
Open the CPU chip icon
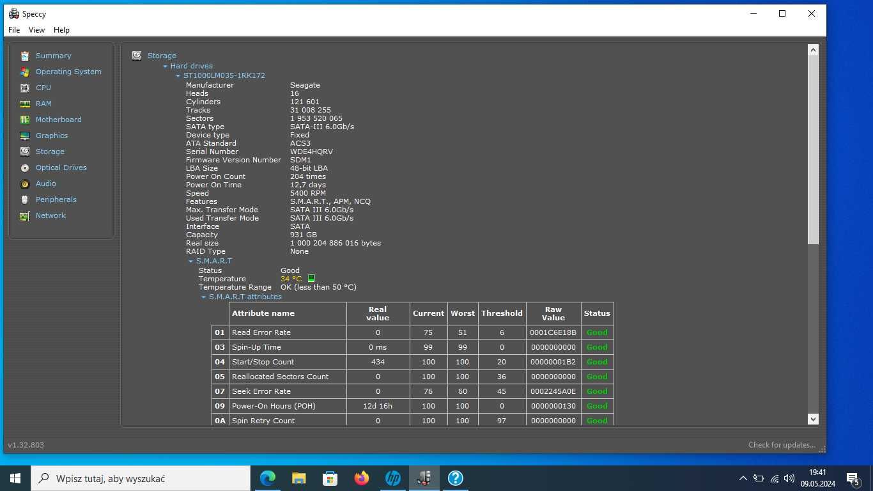coord(24,88)
